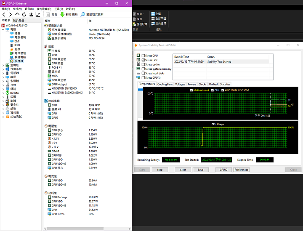
Task: Select the 電源管理 power management item
Action: pos(20,53)
